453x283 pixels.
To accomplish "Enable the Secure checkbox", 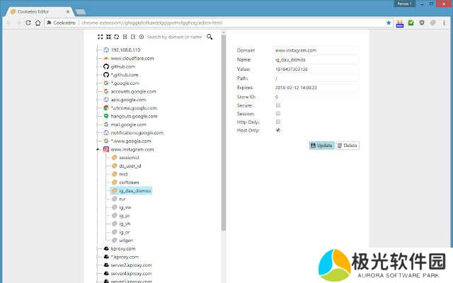I will click(x=278, y=105).
